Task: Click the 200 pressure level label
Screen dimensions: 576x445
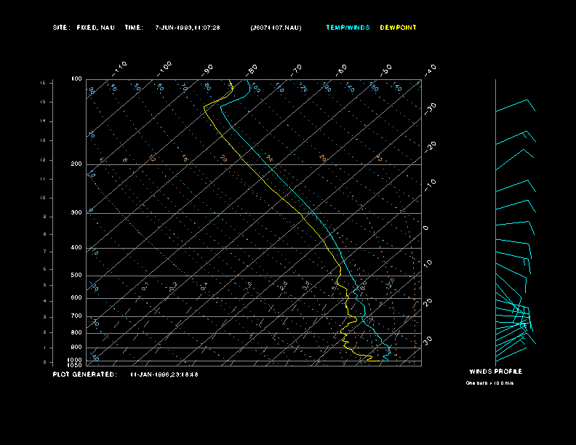Action: point(76,164)
